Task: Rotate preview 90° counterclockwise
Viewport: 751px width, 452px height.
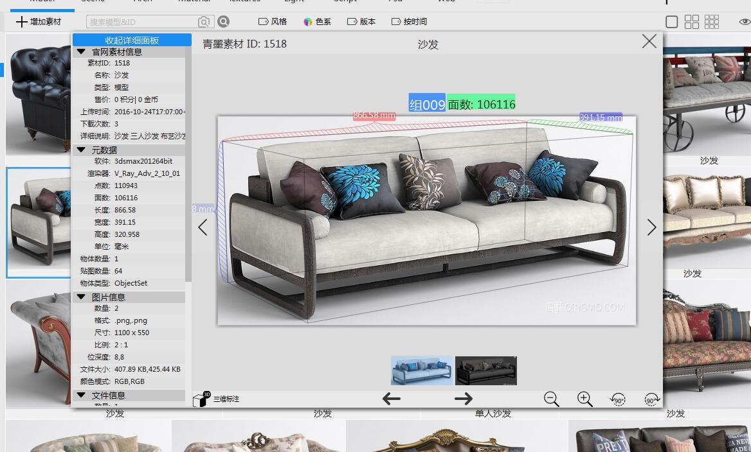Action: click(x=618, y=399)
